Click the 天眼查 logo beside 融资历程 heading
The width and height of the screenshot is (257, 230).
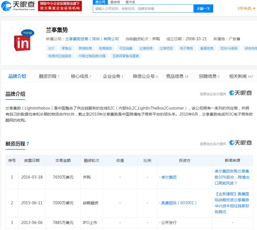[241, 143]
